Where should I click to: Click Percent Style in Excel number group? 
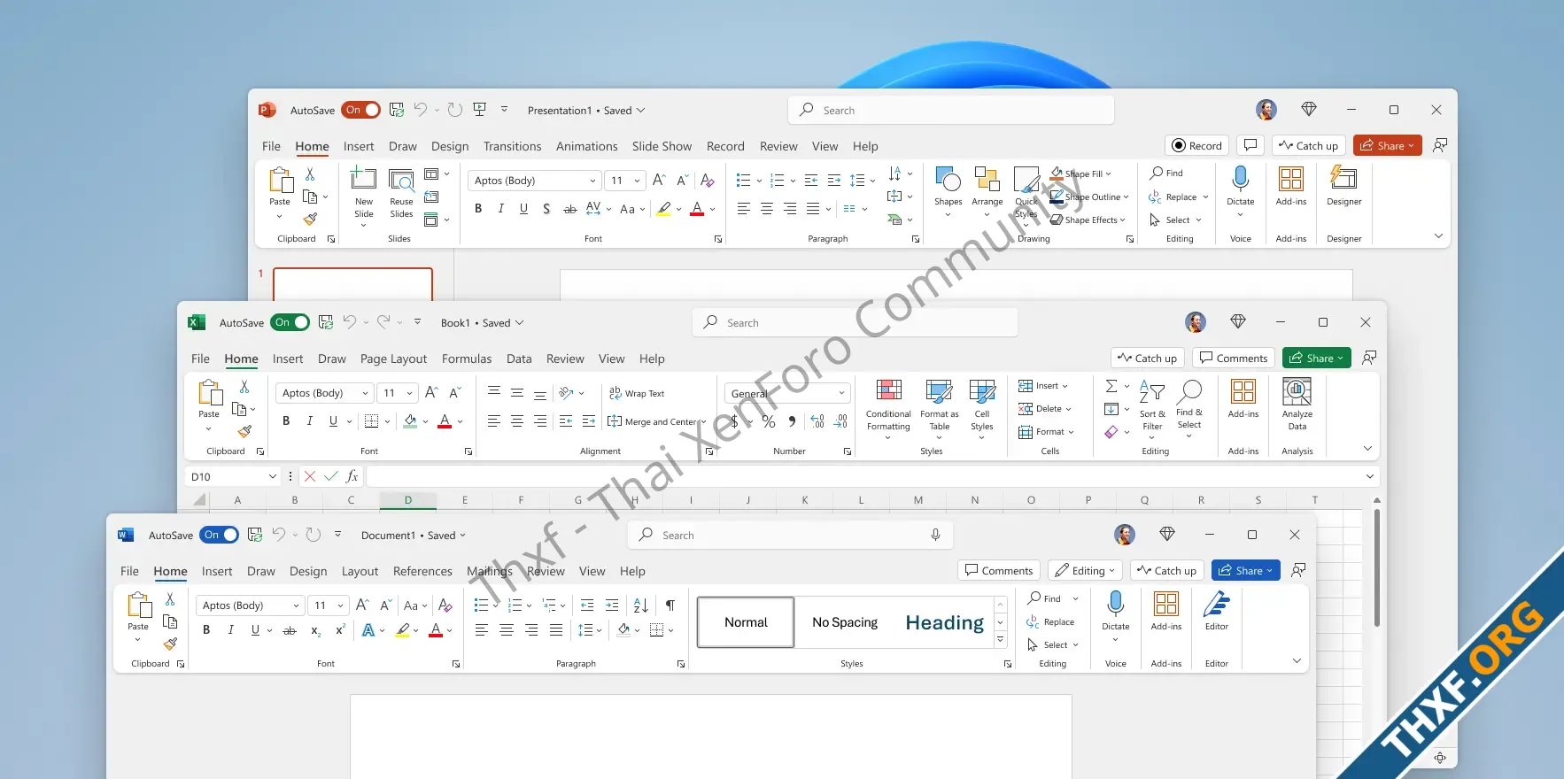(769, 422)
